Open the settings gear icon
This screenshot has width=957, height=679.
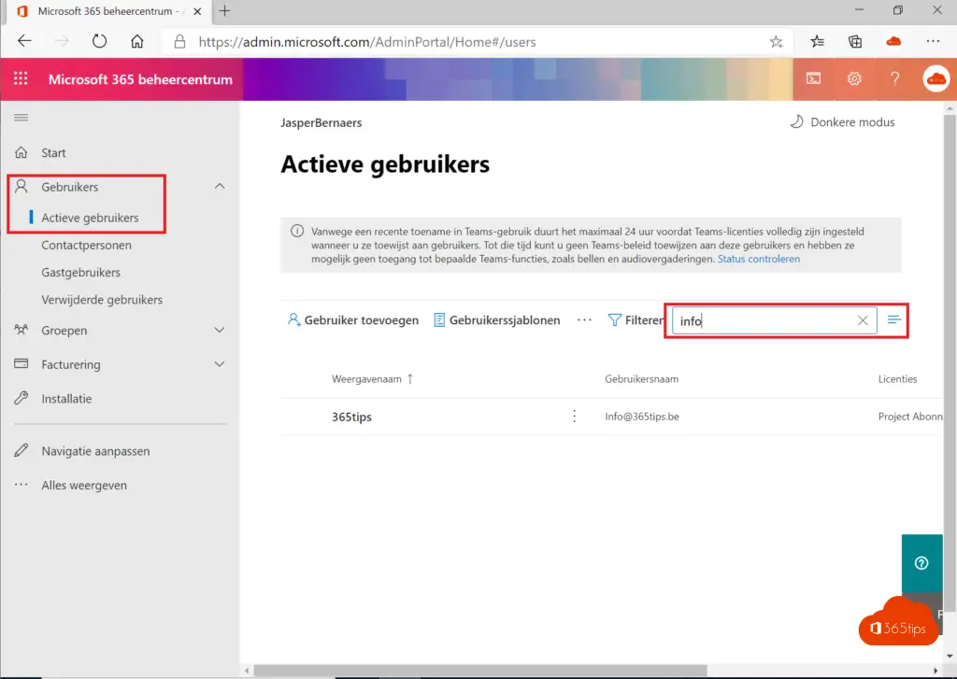coord(854,78)
